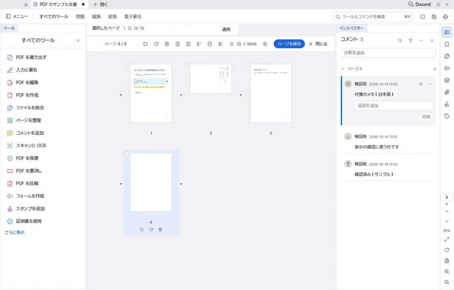Click the insert page icon in the toolbar
Viewport: 454px width, 290px height.
pos(177,44)
